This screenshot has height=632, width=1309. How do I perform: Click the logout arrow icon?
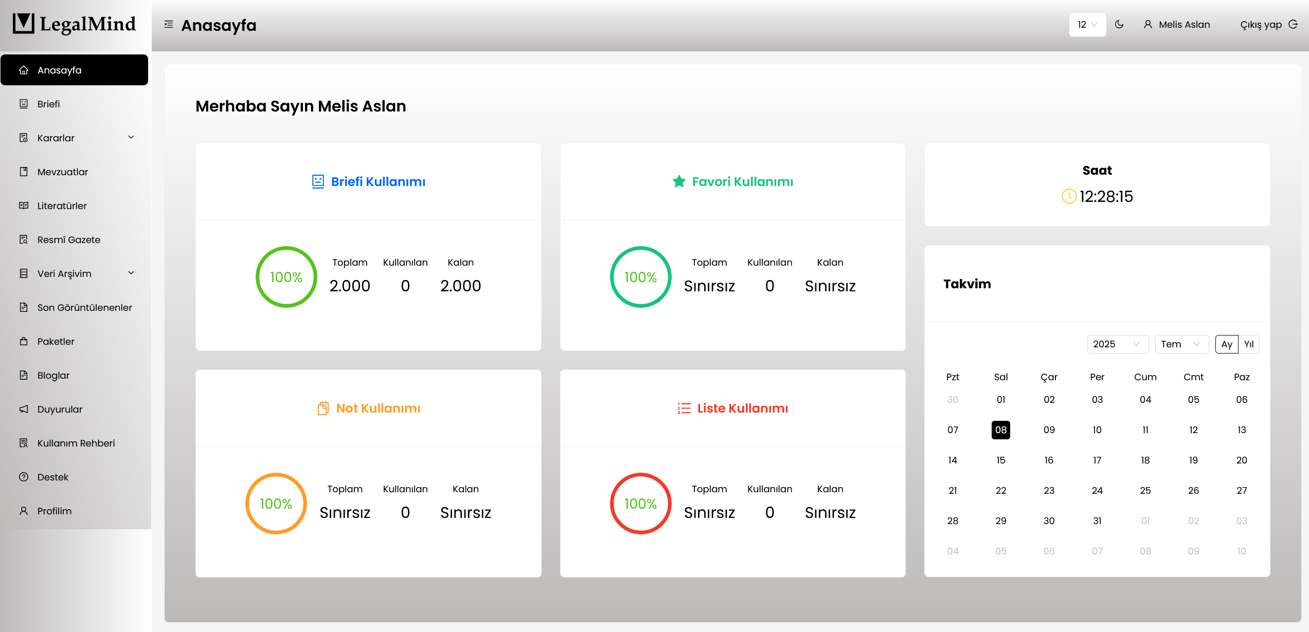pos(1293,24)
